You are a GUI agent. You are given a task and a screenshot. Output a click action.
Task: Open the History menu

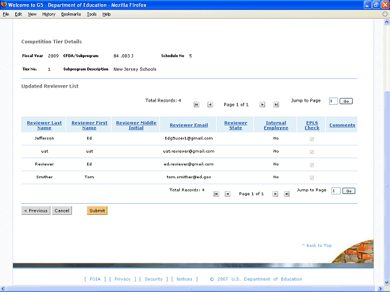point(49,14)
